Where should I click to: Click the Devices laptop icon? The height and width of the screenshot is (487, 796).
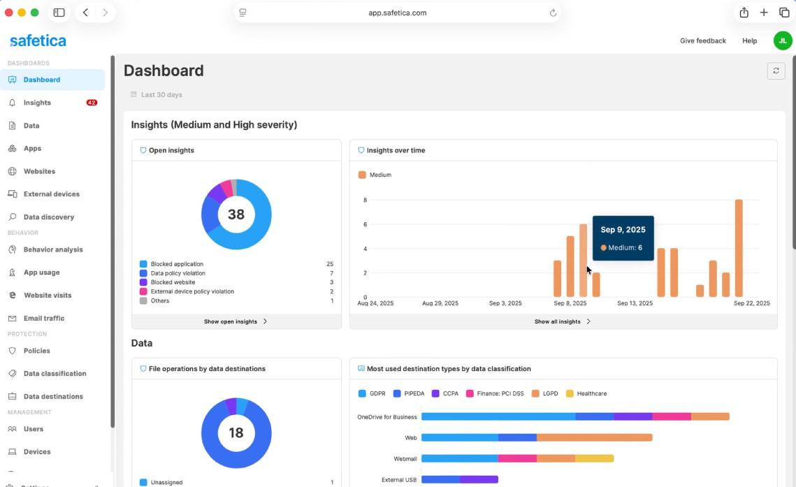pos(12,451)
